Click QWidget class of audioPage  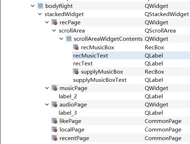point(156,105)
